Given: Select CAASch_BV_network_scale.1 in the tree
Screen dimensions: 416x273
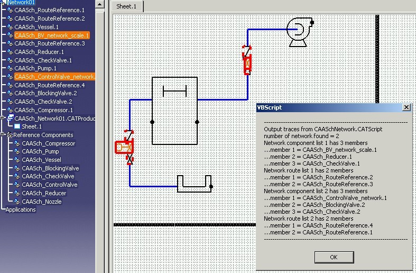Looking at the screenshot, I should pyautogui.click(x=52, y=35).
